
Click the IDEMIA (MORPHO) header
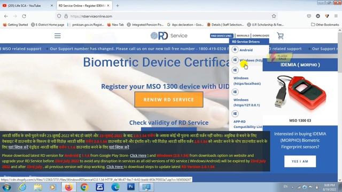coord(300,65)
